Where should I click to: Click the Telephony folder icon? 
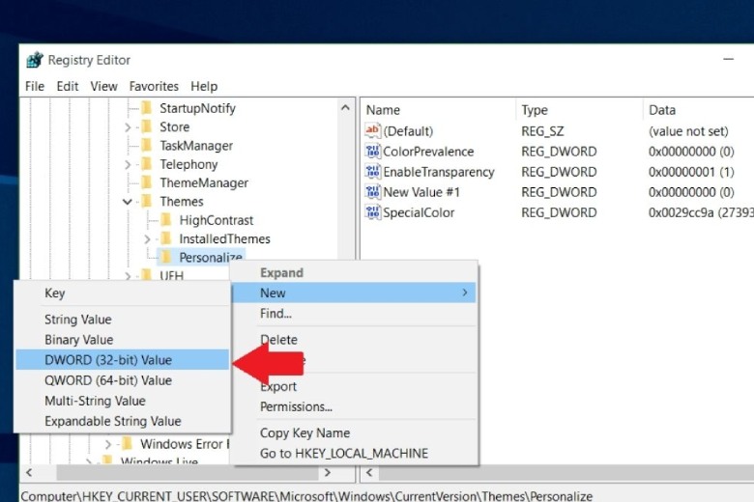tap(147, 164)
